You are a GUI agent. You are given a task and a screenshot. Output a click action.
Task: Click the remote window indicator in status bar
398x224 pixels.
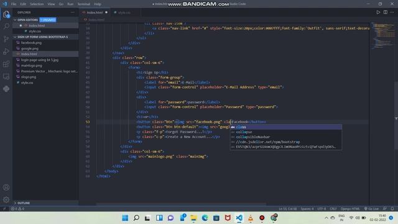pyautogui.click(x=4, y=209)
